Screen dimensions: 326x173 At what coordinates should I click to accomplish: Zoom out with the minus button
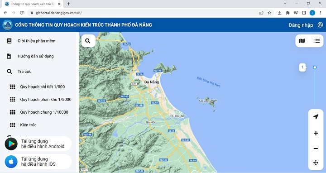point(316,149)
